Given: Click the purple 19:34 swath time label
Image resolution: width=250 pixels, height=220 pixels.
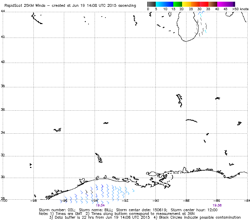Looking at the screenshot, I should coord(100,205).
